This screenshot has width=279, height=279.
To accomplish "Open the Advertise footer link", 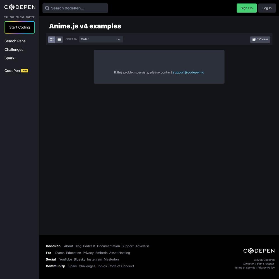I will (143, 246).
